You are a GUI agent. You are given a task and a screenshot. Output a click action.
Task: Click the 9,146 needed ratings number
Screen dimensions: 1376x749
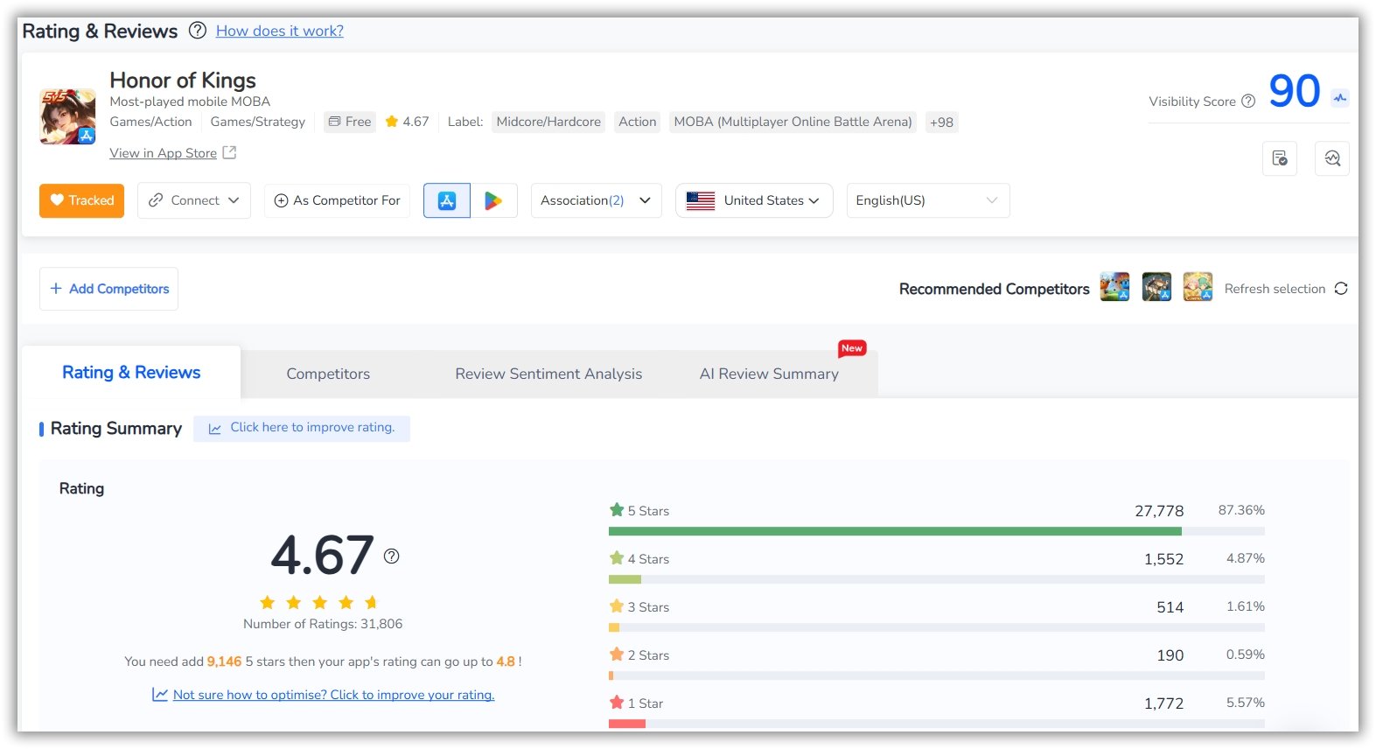pyautogui.click(x=224, y=661)
